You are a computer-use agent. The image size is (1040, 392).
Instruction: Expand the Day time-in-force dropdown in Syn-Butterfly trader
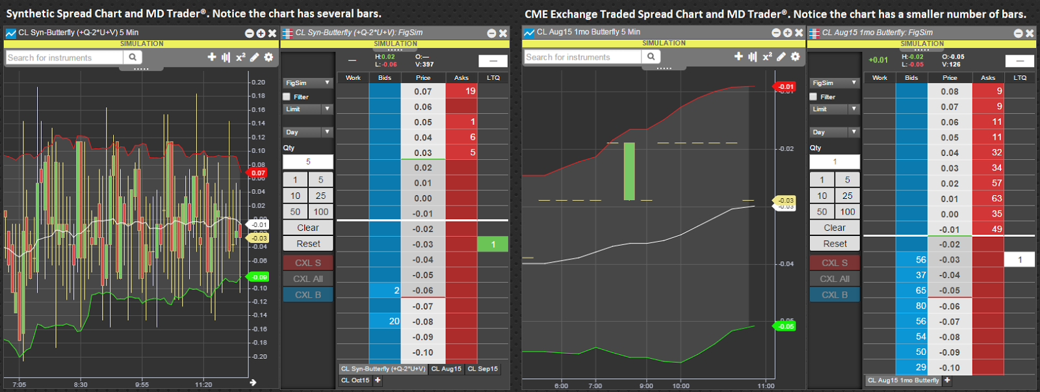pyautogui.click(x=308, y=132)
